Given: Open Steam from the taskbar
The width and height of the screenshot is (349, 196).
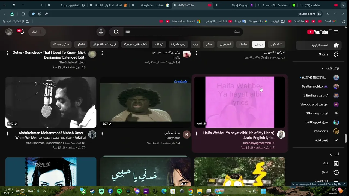Looking at the screenshot, I should click(x=92, y=191).
